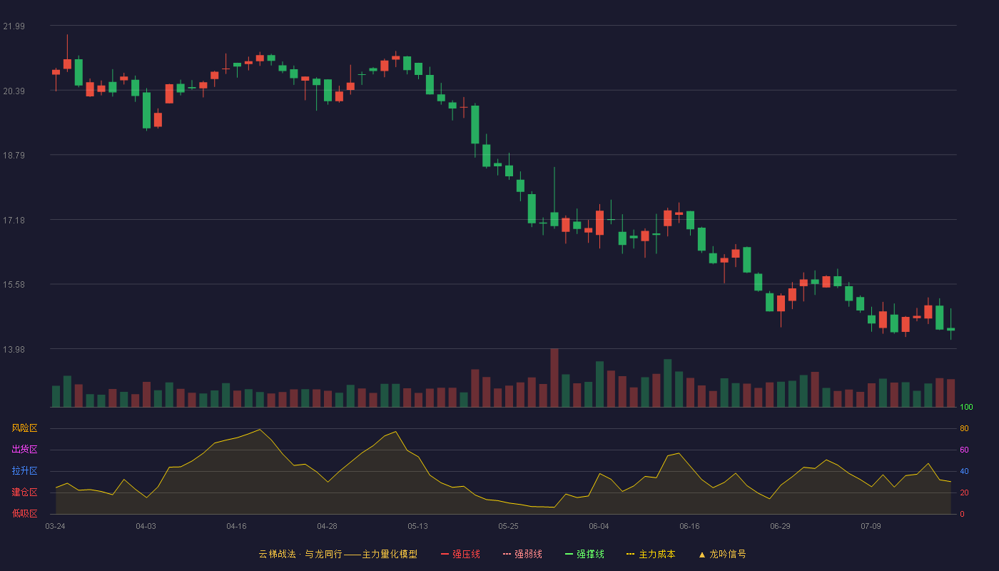999x571 pixels.
Task: Select the 建仓区 zone label
Action: click(x=24, y=492)
